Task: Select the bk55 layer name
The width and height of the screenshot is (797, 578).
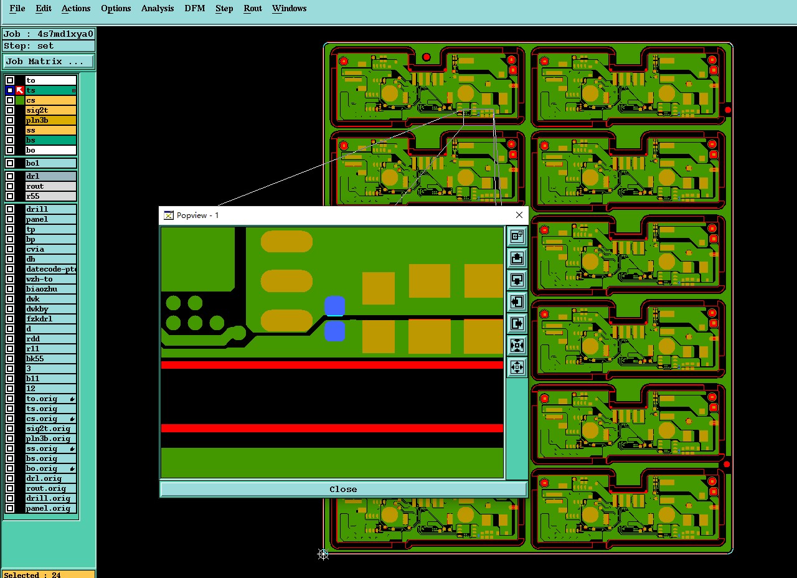Action: (50, 359)
